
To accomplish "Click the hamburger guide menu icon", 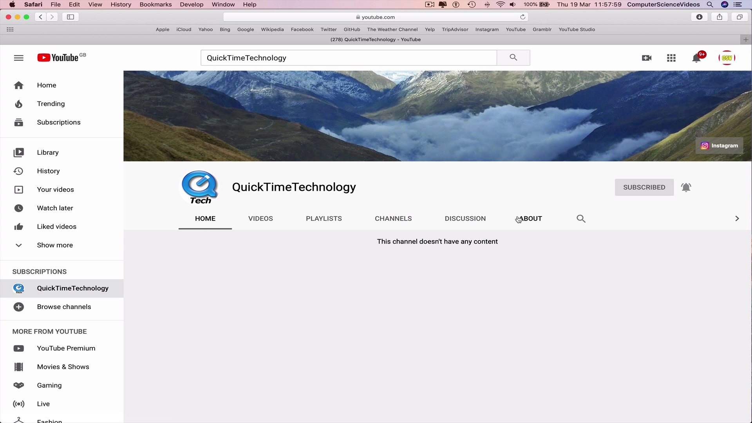I will tap(18, 58).
